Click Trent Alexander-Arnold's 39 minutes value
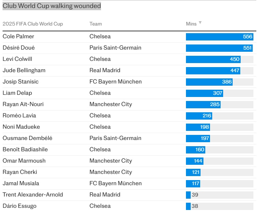 click(195, 195)
